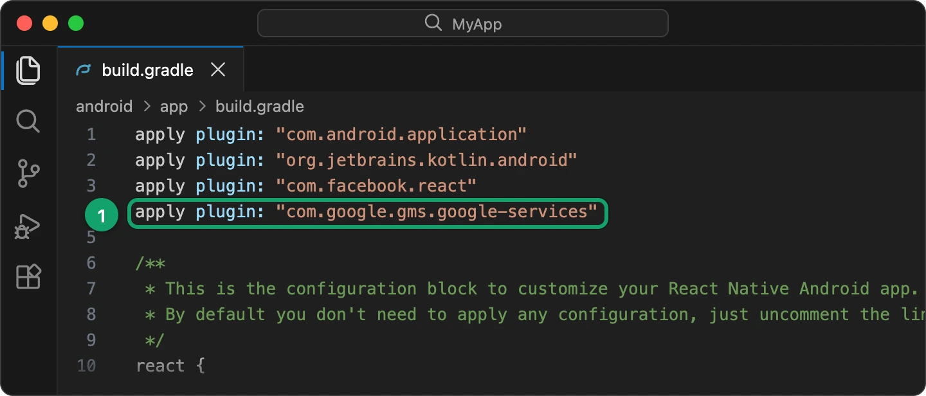Click line number 3 in gutter
Screen dimensions: 926x396
pos(91,186)
